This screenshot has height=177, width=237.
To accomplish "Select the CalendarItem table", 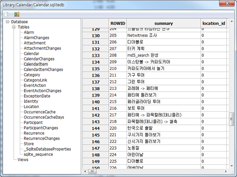I will 36,64.
